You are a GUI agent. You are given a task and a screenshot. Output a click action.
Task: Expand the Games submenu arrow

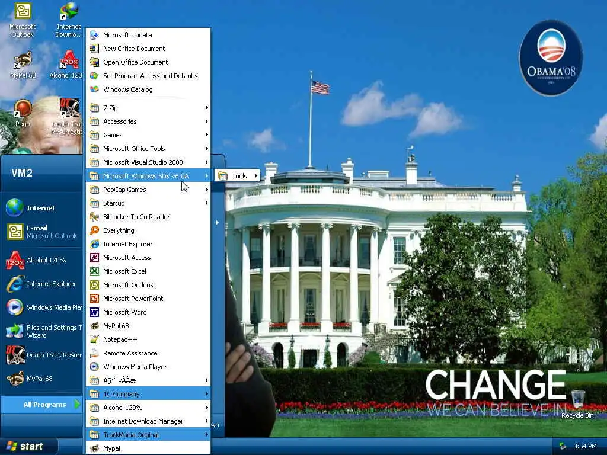coord(207,135)
